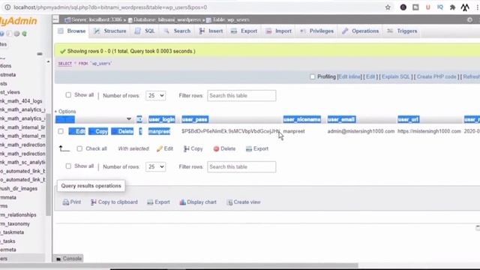480x270 pixels.
Task: Click the Explain SQL link
Action: pyautogui.click(x=395, y=76)
